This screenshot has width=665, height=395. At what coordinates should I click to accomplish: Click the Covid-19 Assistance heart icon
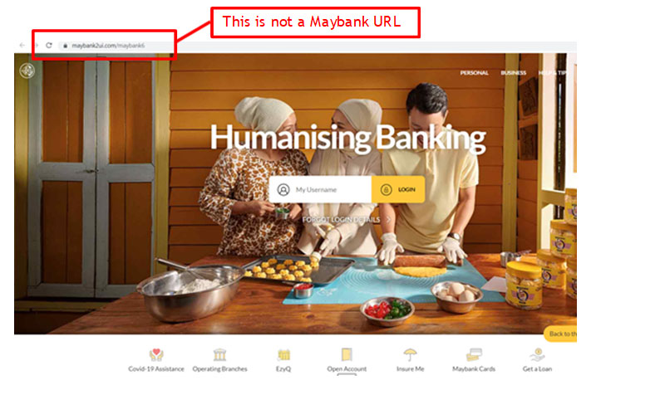(156, 355)
